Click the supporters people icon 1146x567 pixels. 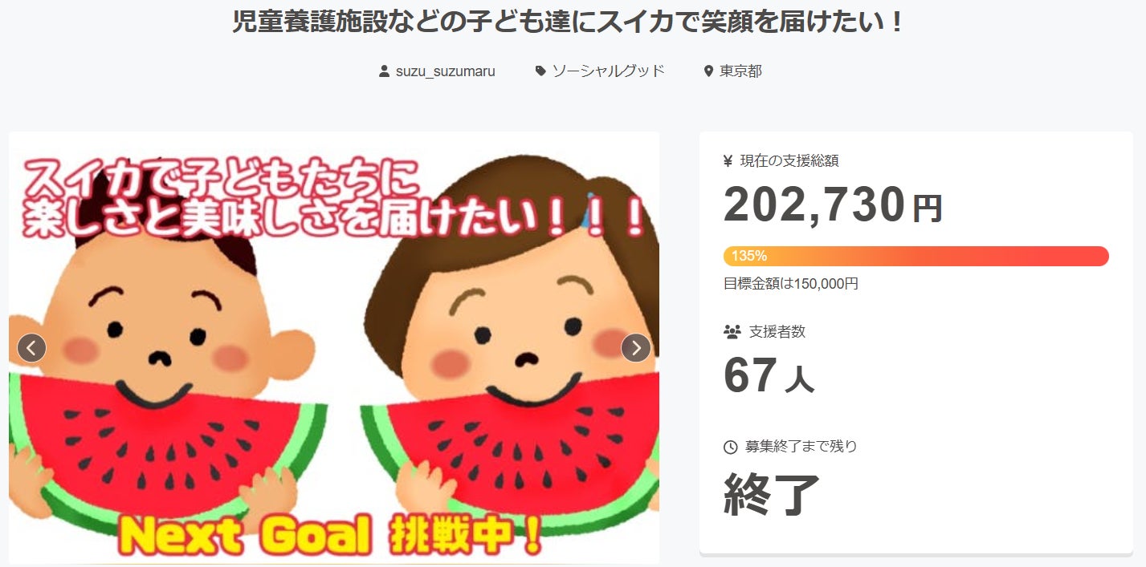(x=732, y=330)
